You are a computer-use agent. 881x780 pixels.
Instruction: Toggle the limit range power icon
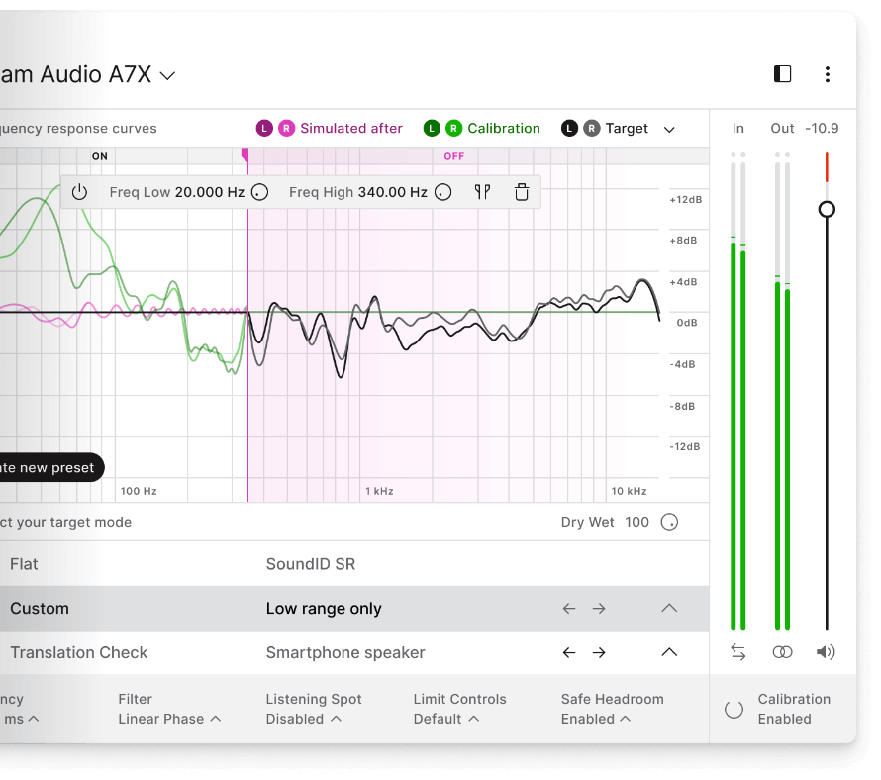point(80,192)
